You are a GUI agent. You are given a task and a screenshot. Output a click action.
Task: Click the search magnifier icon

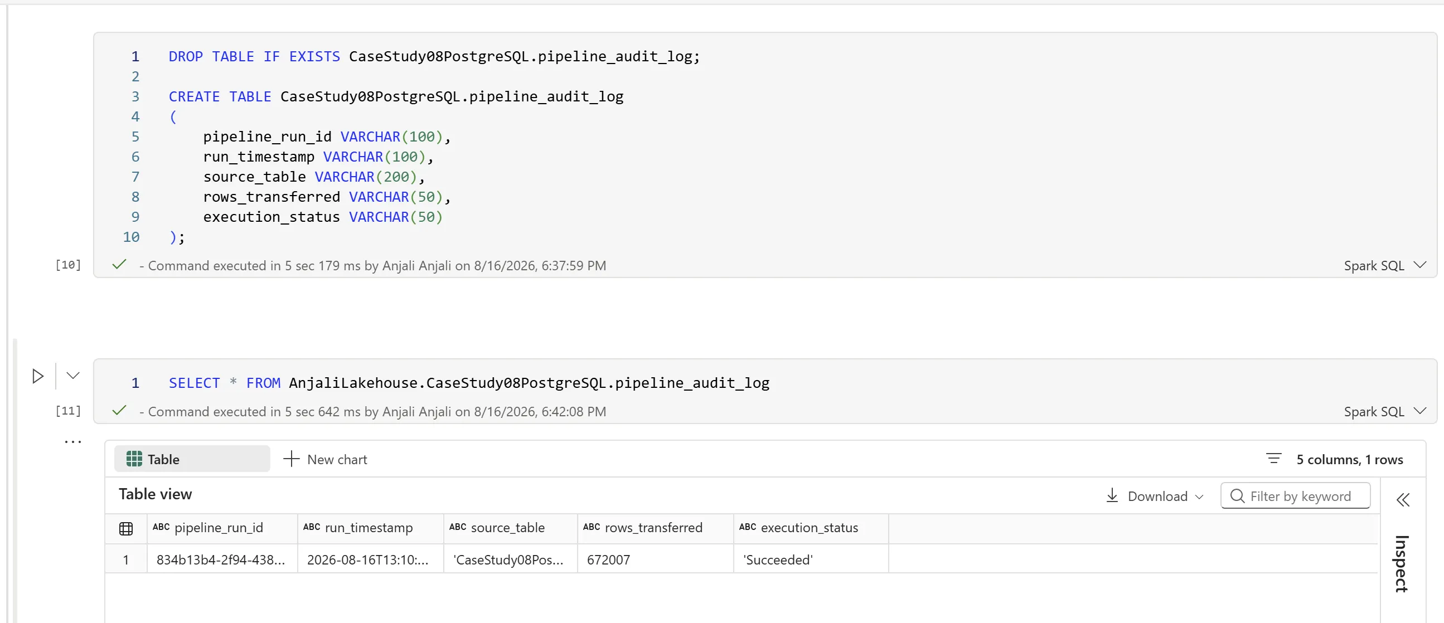tap(1237, 496)
